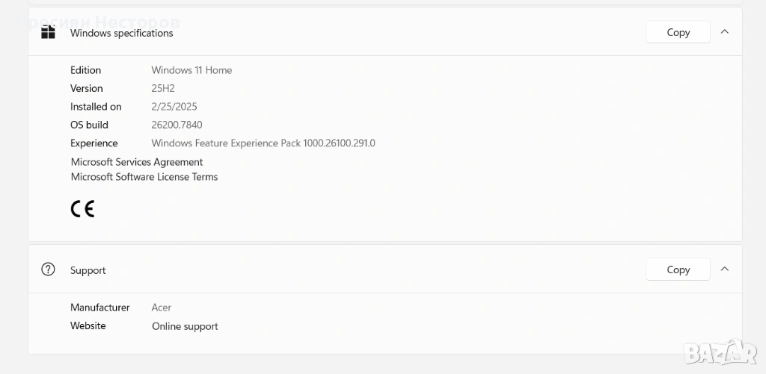The width and height of the screenshot is (766, 374).
Task: Click the Windows Feature Experience Pack text
Action: pos(263,143)
